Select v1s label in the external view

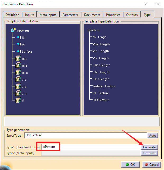[x=24, y=80]
